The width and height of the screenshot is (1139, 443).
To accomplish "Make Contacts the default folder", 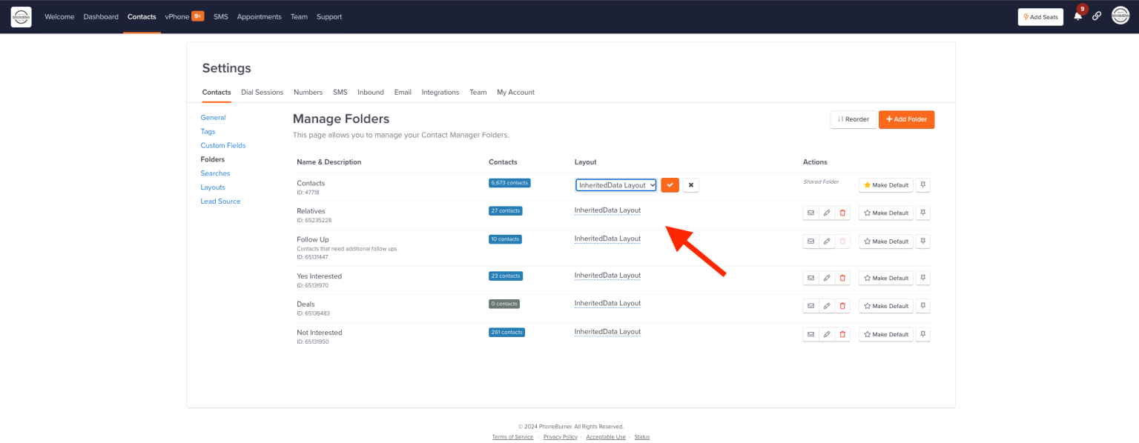I will click(x=886, y=184).
